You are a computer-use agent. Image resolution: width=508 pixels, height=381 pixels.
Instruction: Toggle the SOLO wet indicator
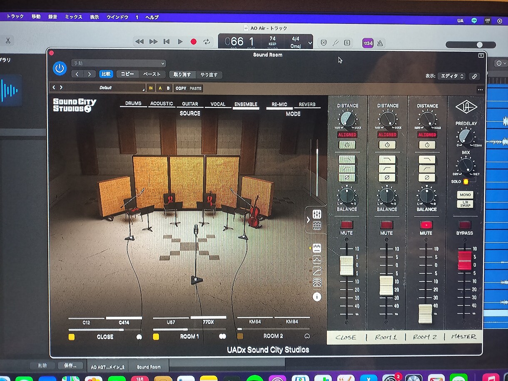pos(466,182)
